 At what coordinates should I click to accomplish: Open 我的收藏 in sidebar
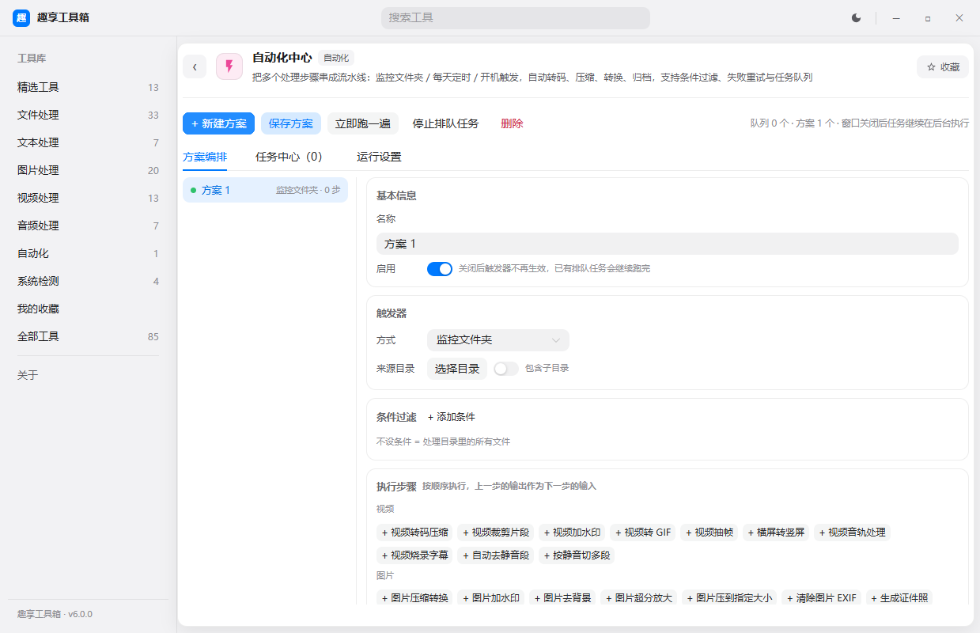click(88, 309)
